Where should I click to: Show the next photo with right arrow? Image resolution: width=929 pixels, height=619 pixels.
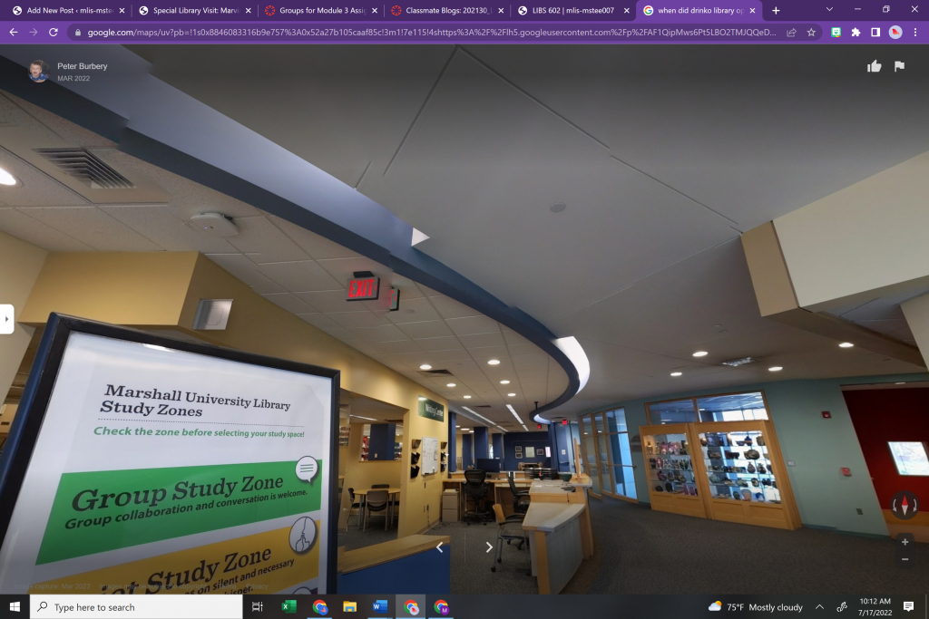point(489,547)
